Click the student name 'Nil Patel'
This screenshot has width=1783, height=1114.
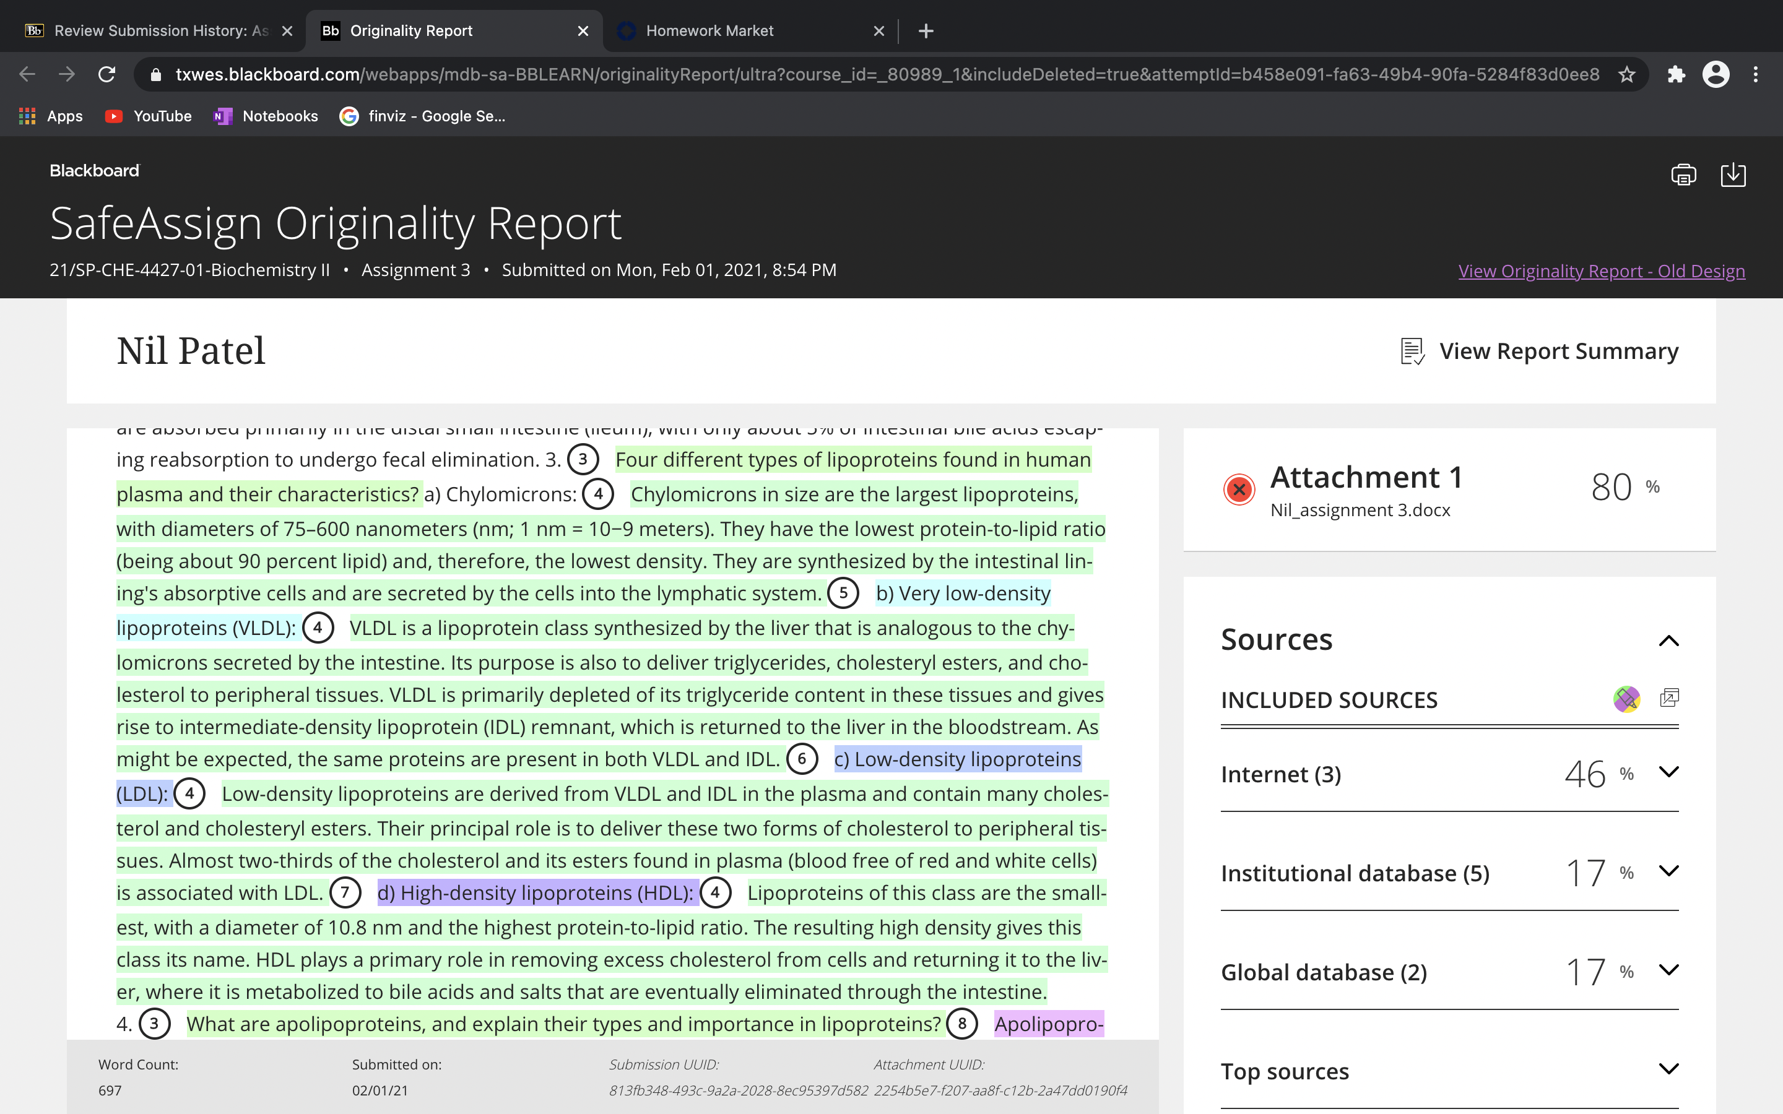(191, 351)
